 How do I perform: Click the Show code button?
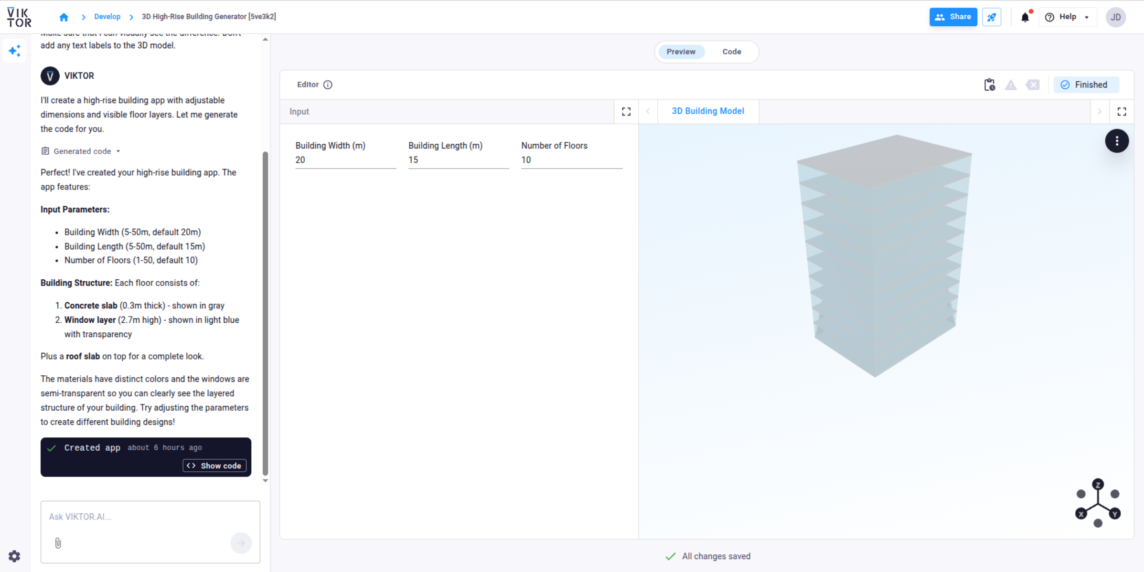coord(214,466)
